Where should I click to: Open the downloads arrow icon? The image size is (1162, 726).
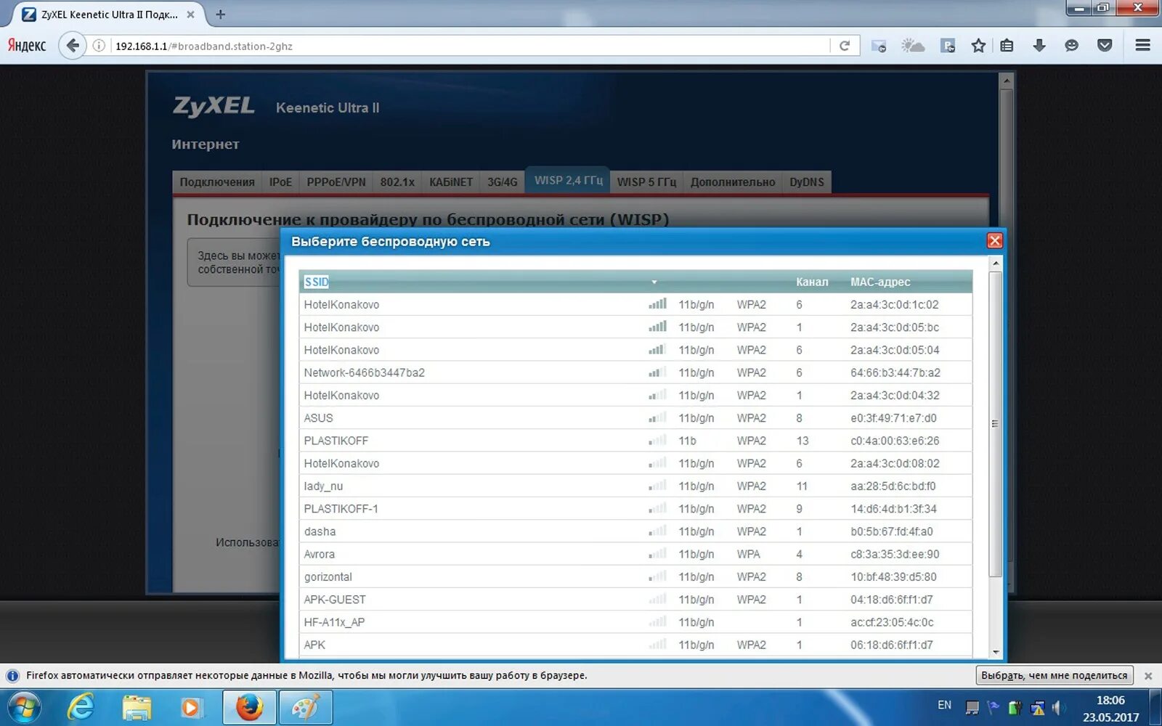tap(1039, 46)
